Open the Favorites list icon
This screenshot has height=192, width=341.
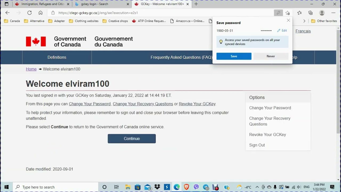pos(299,13)
